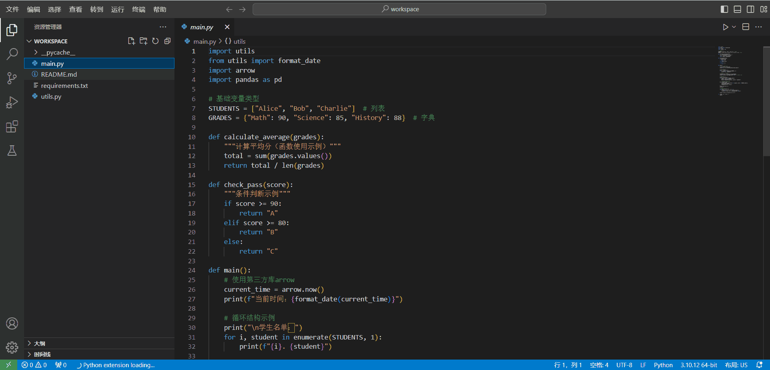Image resolution: width=770 pixels, height=370 pixels.
Task: Click the New File icon in explorer
Action: [x=131, y=41]
